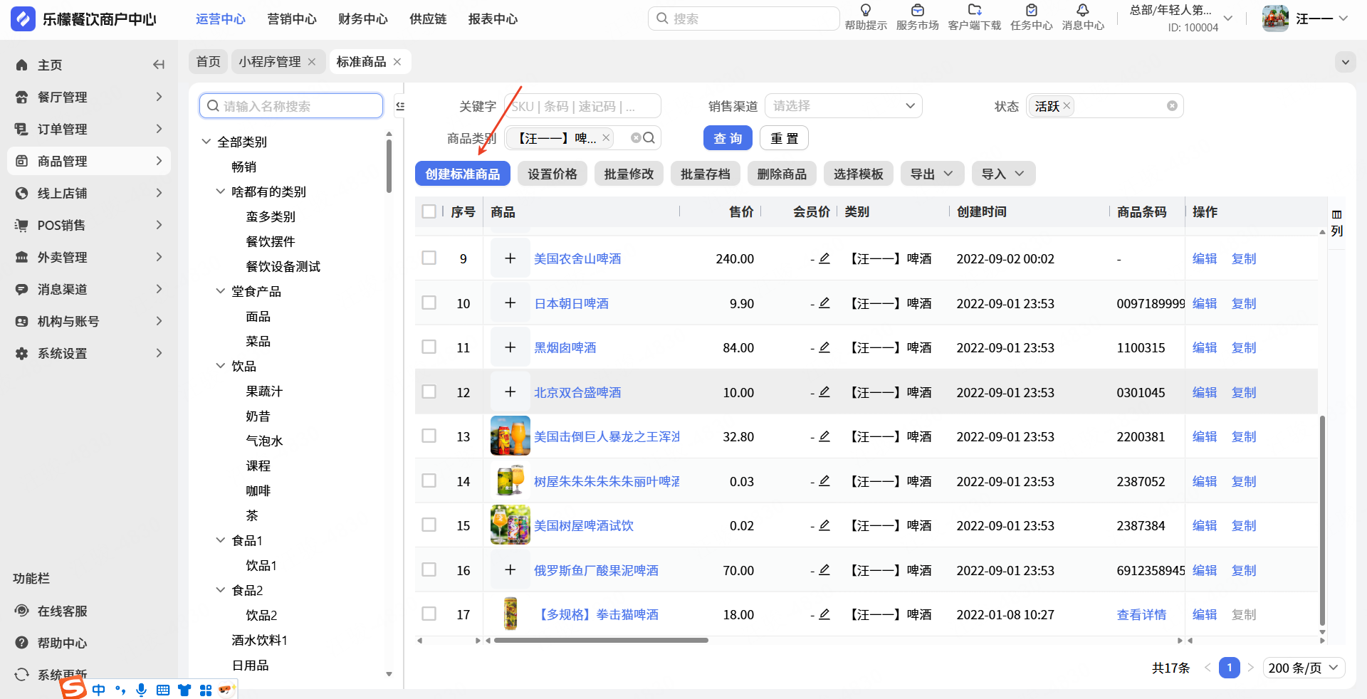Select checkbox for row 13 product

coord(429,436)
